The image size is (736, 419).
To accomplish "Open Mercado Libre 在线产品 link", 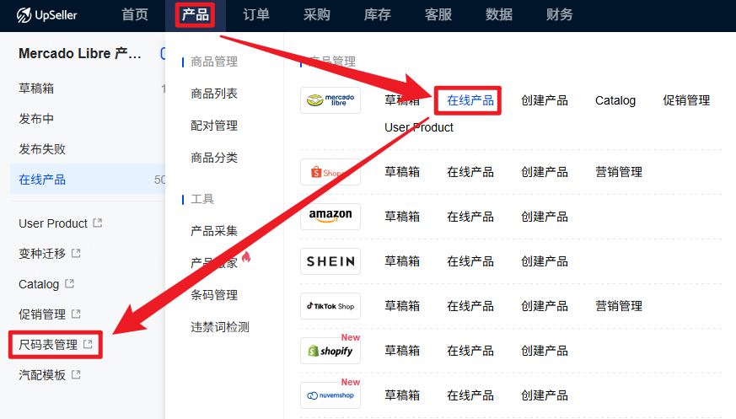I will (470, 100).
